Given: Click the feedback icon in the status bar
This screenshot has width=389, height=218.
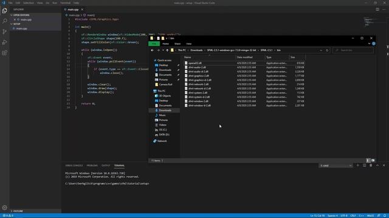Looking at the screenshot, I should (379, 216).
